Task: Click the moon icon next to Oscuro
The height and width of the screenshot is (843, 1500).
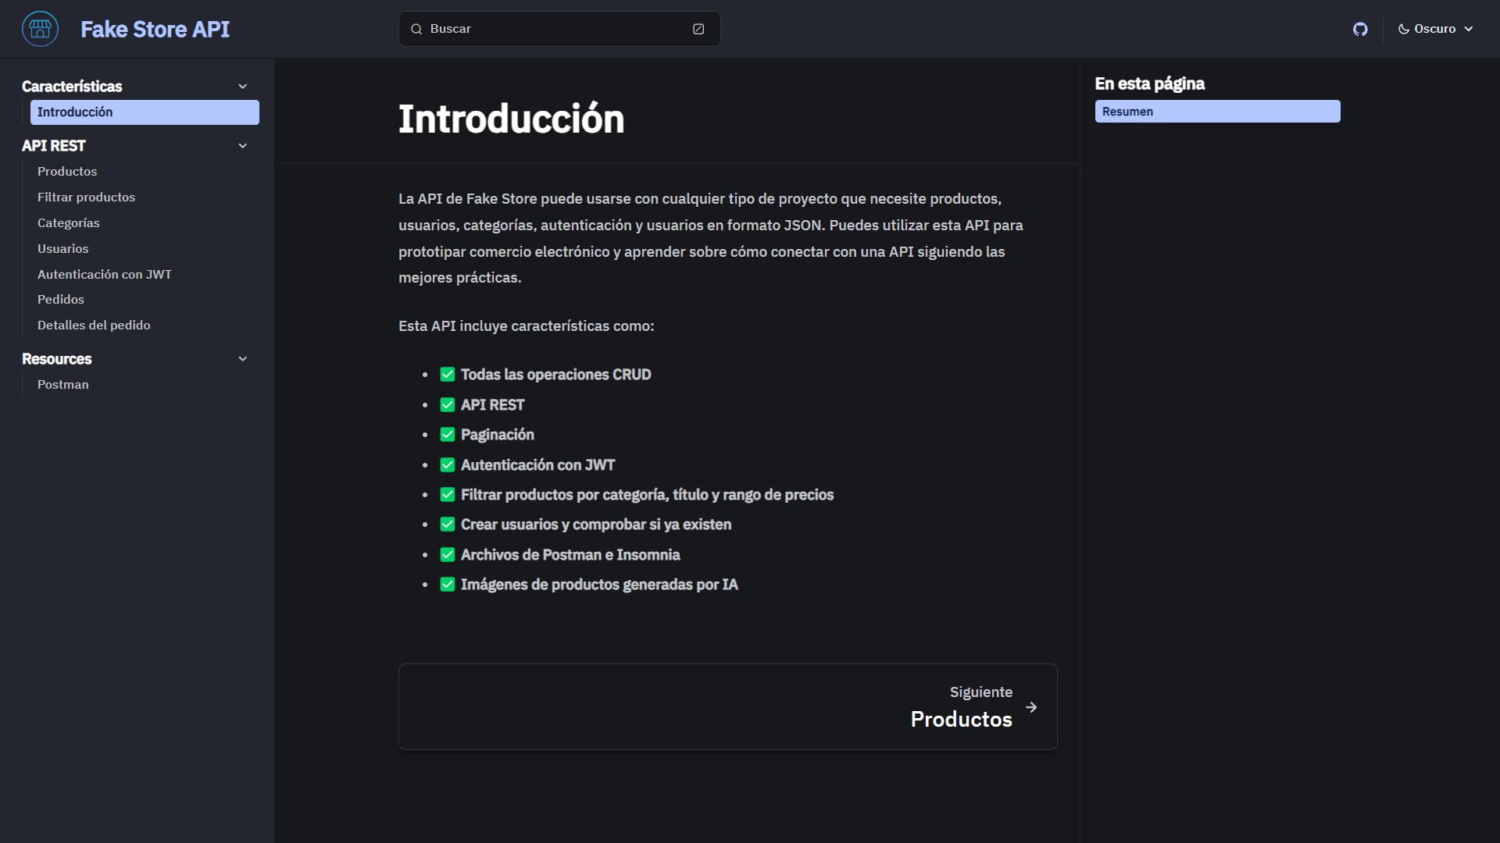Action: pos(1404,29)
